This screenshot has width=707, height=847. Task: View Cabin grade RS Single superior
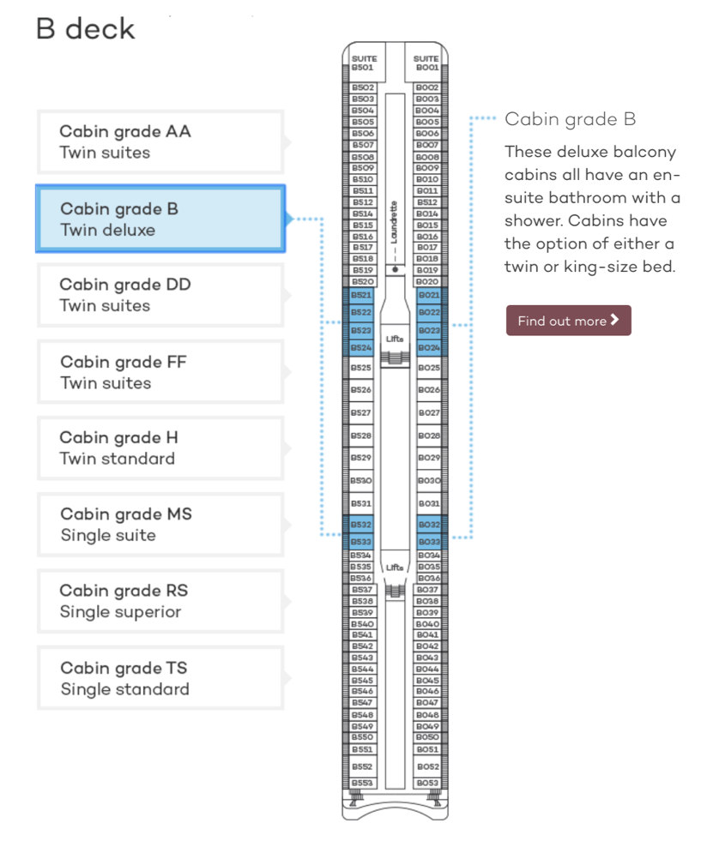tap(160, 601)
